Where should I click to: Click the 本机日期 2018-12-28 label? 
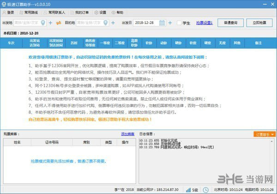pos(21,33)
